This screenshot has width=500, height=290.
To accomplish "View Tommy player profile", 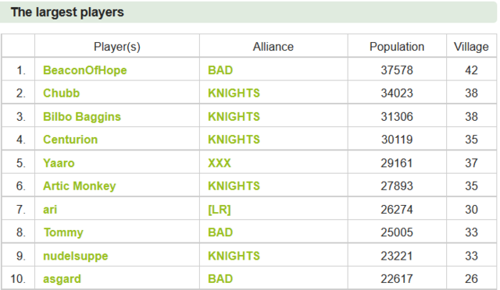I will (x=63, y=232).
